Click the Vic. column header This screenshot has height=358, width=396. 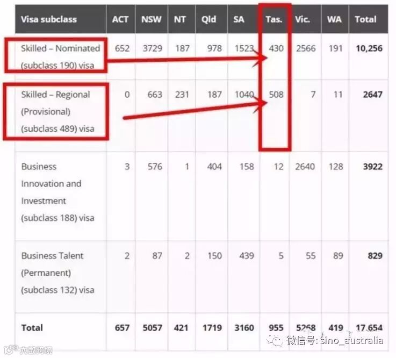[303, 19]
